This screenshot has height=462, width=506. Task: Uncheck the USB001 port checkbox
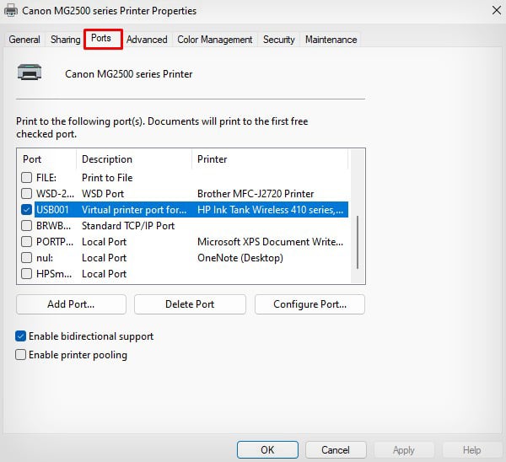coord(26,210)
